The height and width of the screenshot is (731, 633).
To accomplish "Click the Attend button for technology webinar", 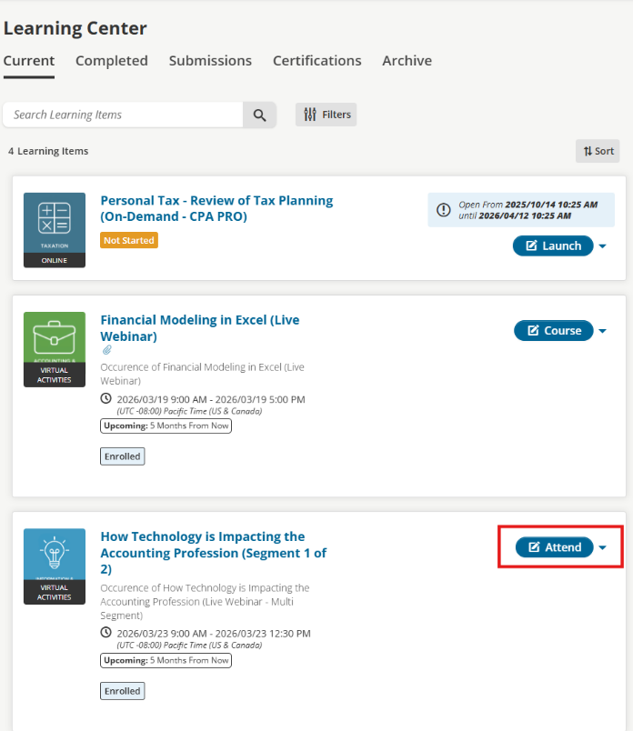I will (554, 547).
